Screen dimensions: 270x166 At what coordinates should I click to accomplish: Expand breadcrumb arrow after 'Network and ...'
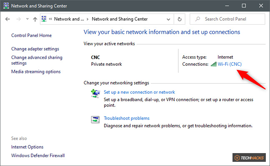click(x=87, y=19)
